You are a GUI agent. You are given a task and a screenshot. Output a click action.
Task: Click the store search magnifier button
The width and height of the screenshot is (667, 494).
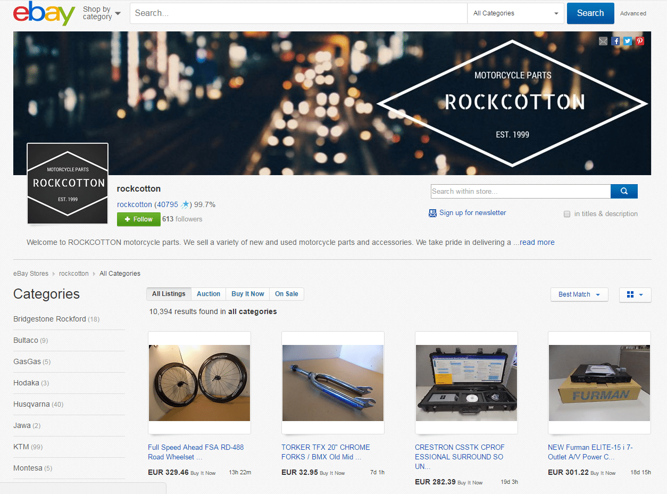pos(624,191)
